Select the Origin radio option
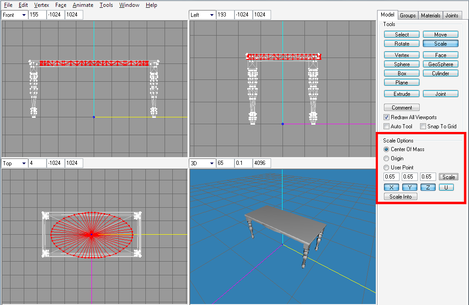This screenshot has width=469, height=305. pyautogui.click(x=387, y=158)
